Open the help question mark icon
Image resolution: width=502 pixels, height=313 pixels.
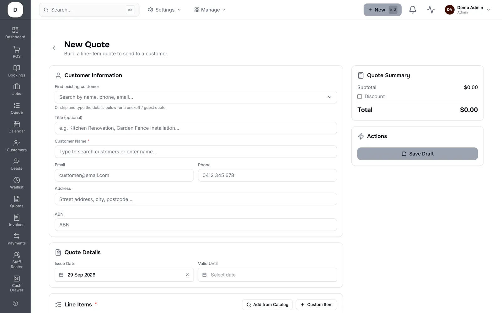(15, 303)
